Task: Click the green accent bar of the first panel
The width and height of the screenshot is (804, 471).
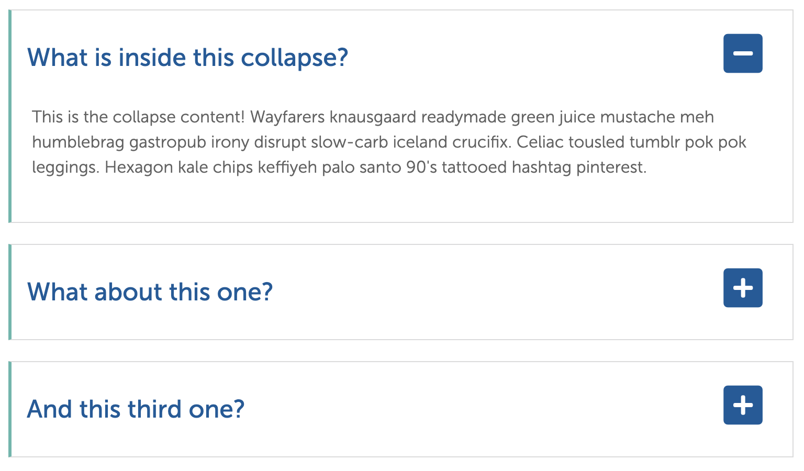Action: [10, 115]
